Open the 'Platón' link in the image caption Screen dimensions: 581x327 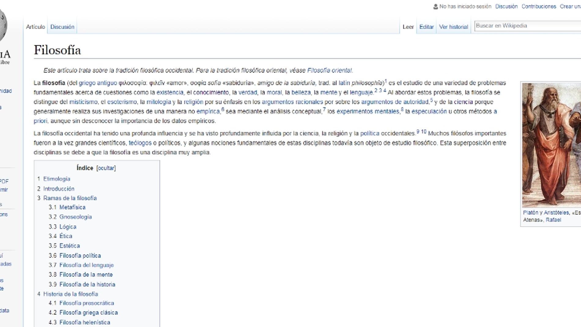pos(530,213)
